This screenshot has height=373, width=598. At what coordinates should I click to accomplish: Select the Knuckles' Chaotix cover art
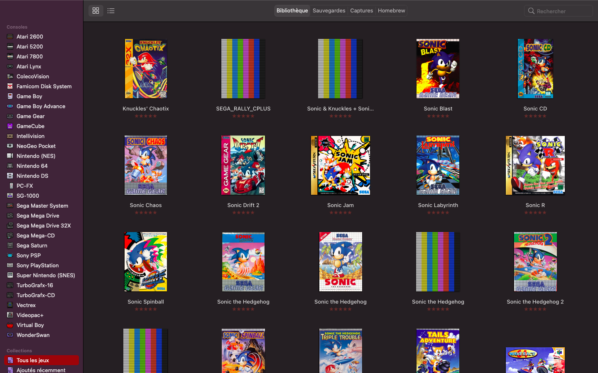point(146,69)
